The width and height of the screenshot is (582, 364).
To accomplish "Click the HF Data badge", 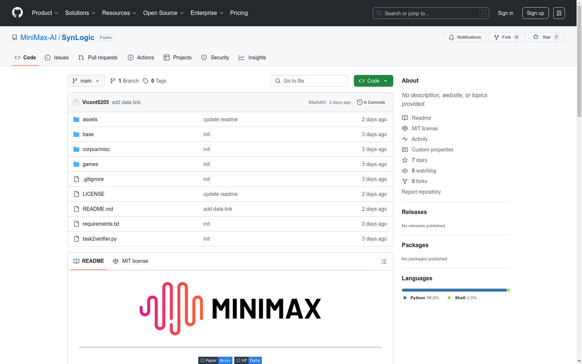I will pos(248,360).
